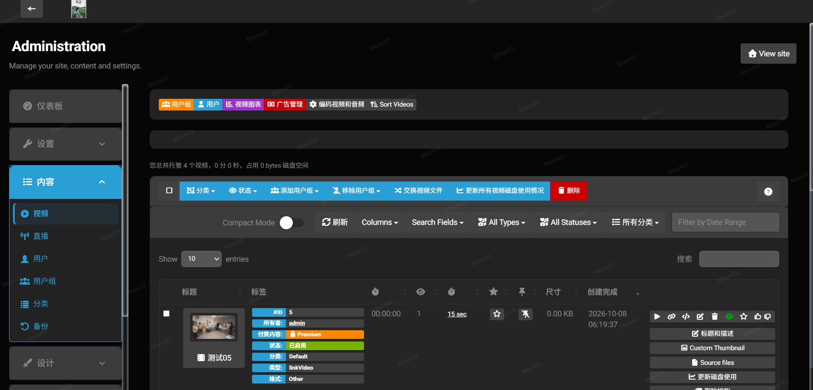Screen dimensions: 813x390
Task: Click the Filter by Date Range field
Action: click(x=726, y=222)
